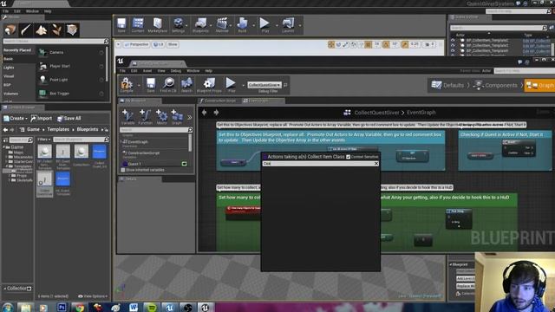Image resolution: width=555 pixels, height=312 pixels.
Task: Select the Landscape mode icon
Action: (42, 30)
